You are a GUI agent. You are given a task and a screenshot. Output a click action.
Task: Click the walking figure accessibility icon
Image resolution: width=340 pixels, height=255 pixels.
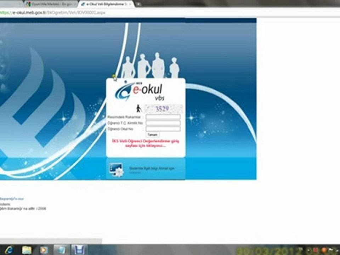pos(138,109)
